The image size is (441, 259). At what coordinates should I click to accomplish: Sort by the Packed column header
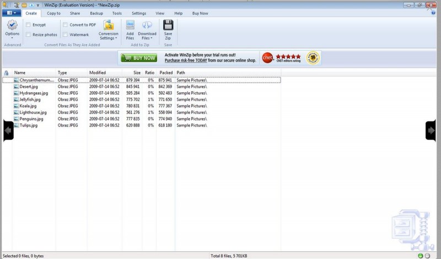click(166, 73)
